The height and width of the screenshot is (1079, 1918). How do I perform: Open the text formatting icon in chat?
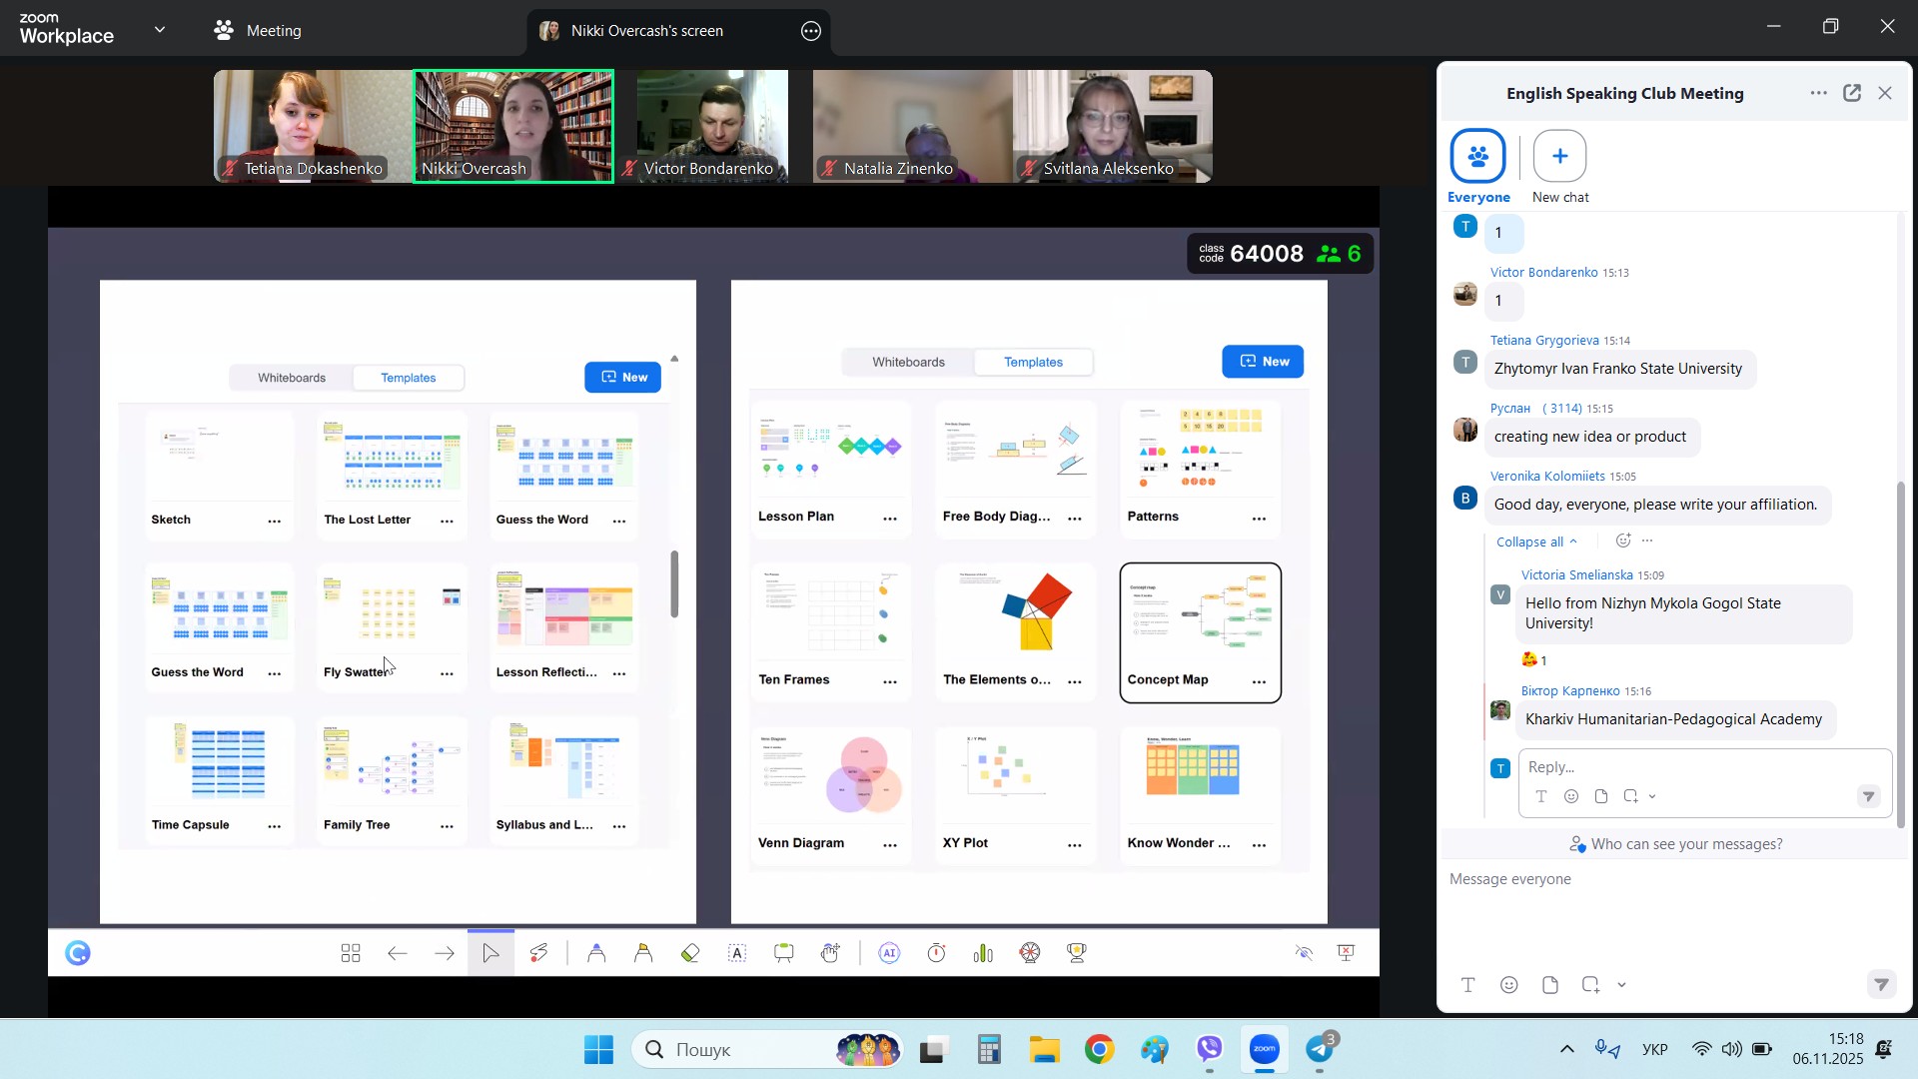(1468, 985)
